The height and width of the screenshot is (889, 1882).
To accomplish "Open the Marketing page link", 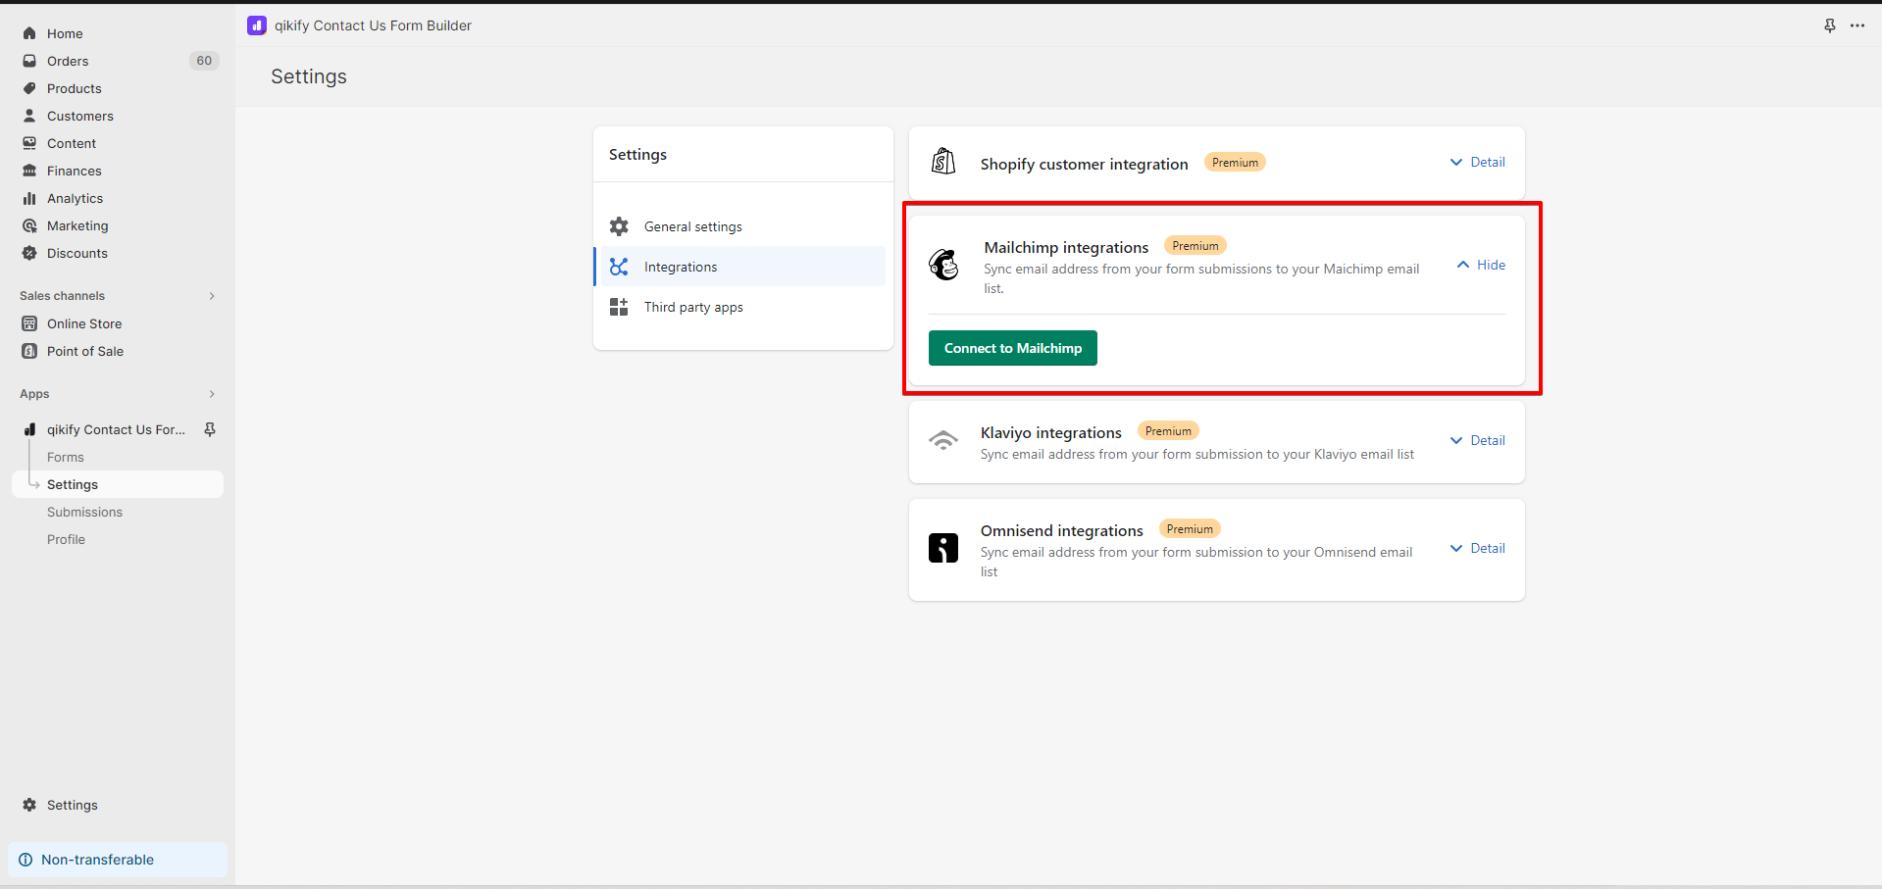I will point(77,225).
